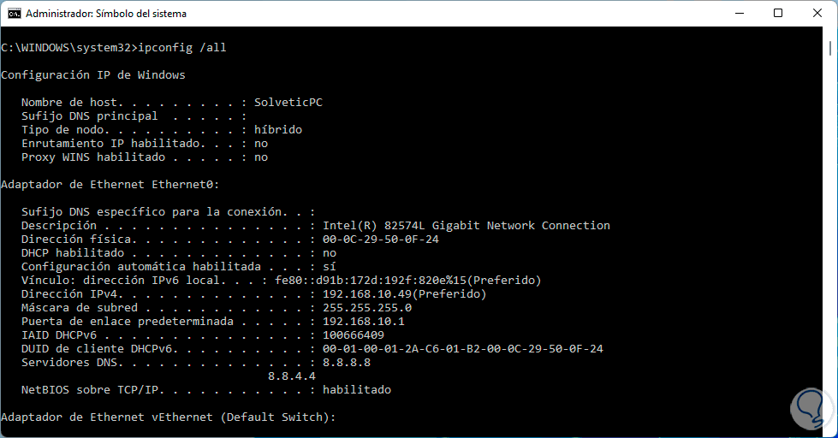Click the window title text in the title bar
The image size is (838, 438).
click(106, 14)
